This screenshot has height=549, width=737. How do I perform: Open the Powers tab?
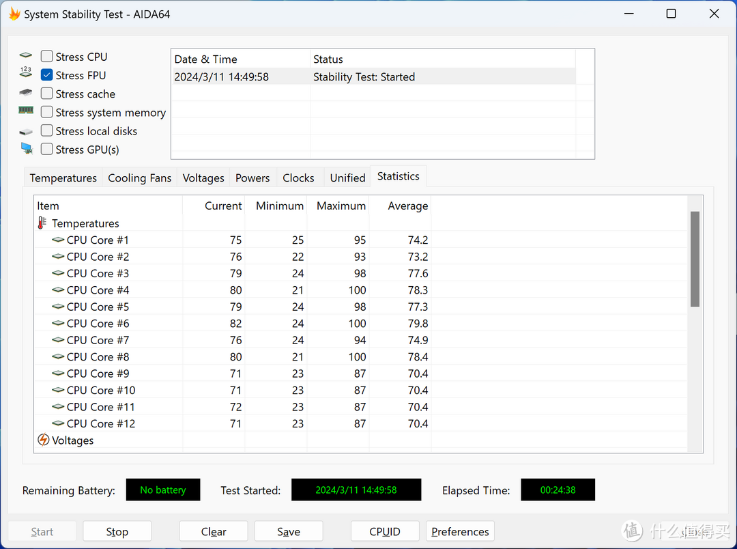[x=252, y=178]
